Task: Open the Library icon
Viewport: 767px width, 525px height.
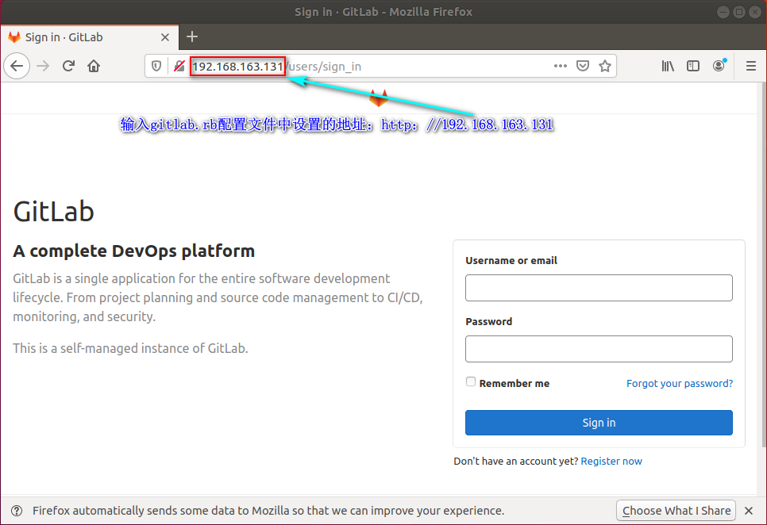Action: 668,66
